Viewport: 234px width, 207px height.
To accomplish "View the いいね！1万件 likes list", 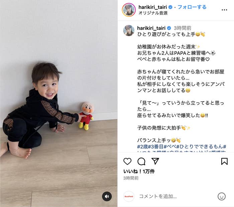I will [139, 171].
